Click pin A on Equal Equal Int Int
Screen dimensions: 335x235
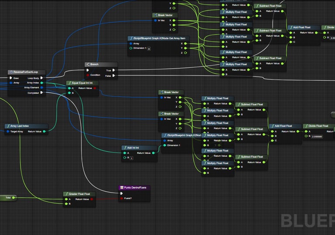[x=69, y=88]
